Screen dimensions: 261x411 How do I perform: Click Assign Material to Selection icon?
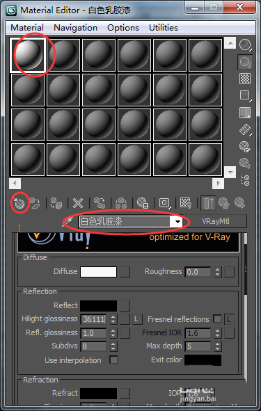point(56,203)
